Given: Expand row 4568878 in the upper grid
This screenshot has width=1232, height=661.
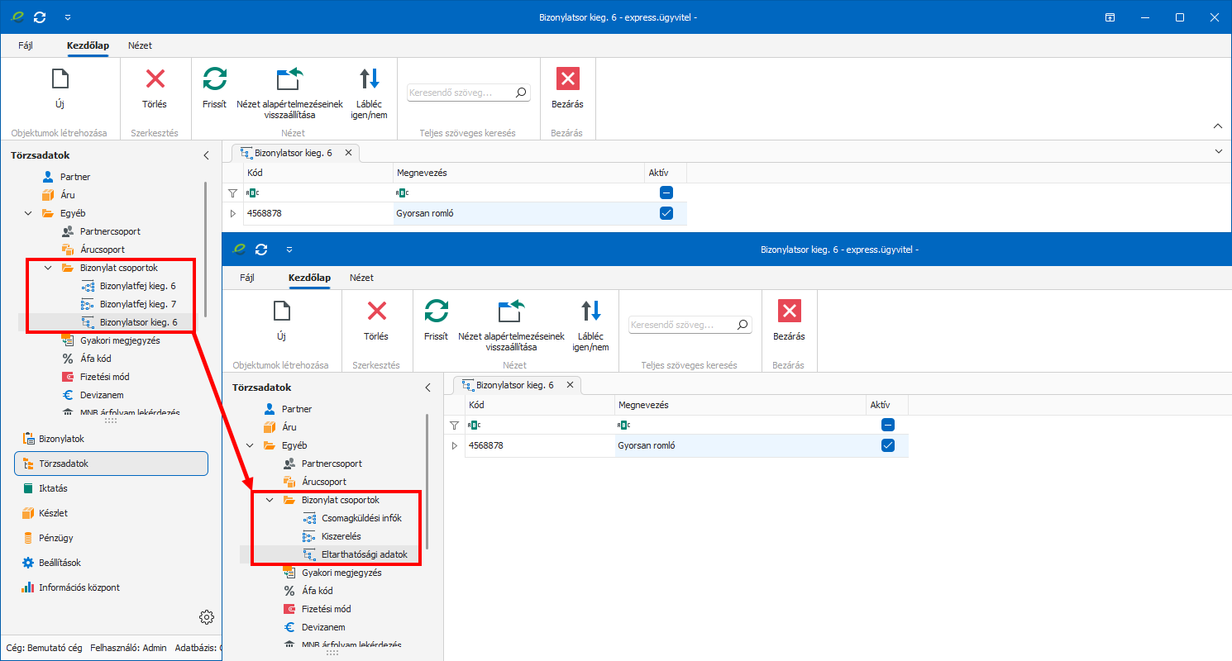Looking at the screenshot, I should [x=232, y=213].
